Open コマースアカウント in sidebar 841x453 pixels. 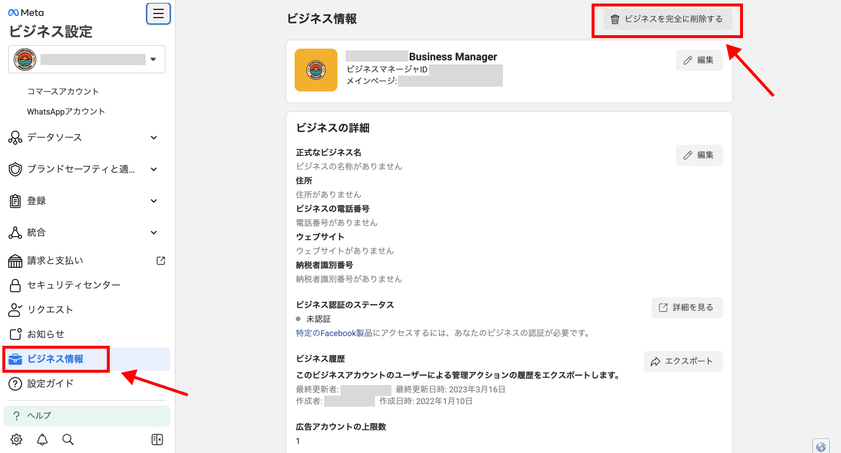[63, 91]
